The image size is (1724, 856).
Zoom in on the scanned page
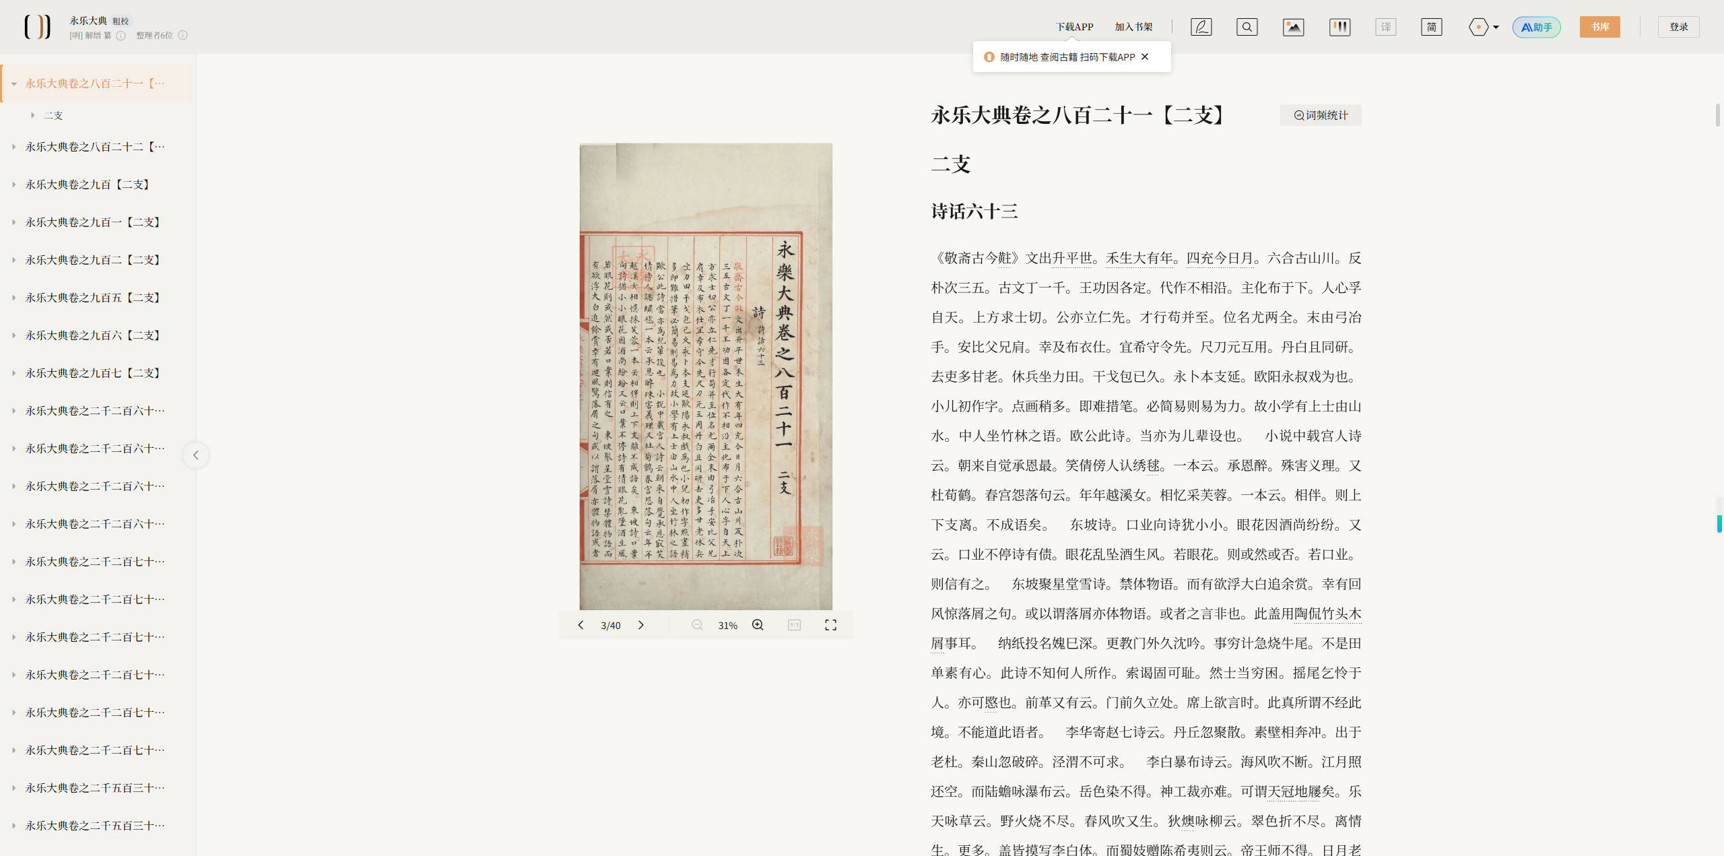pyautogui.click(x=758, y=625)
